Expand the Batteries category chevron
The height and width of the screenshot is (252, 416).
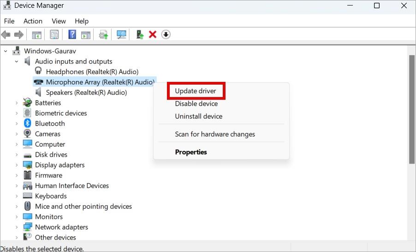17,103
